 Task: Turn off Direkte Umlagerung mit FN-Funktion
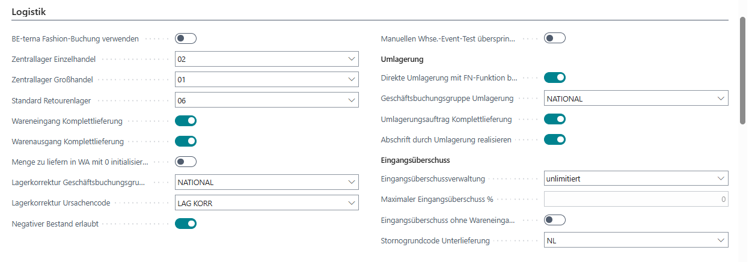pos(555,78)
